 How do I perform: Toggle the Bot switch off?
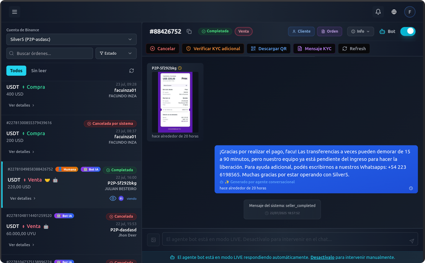pos(408,31)
